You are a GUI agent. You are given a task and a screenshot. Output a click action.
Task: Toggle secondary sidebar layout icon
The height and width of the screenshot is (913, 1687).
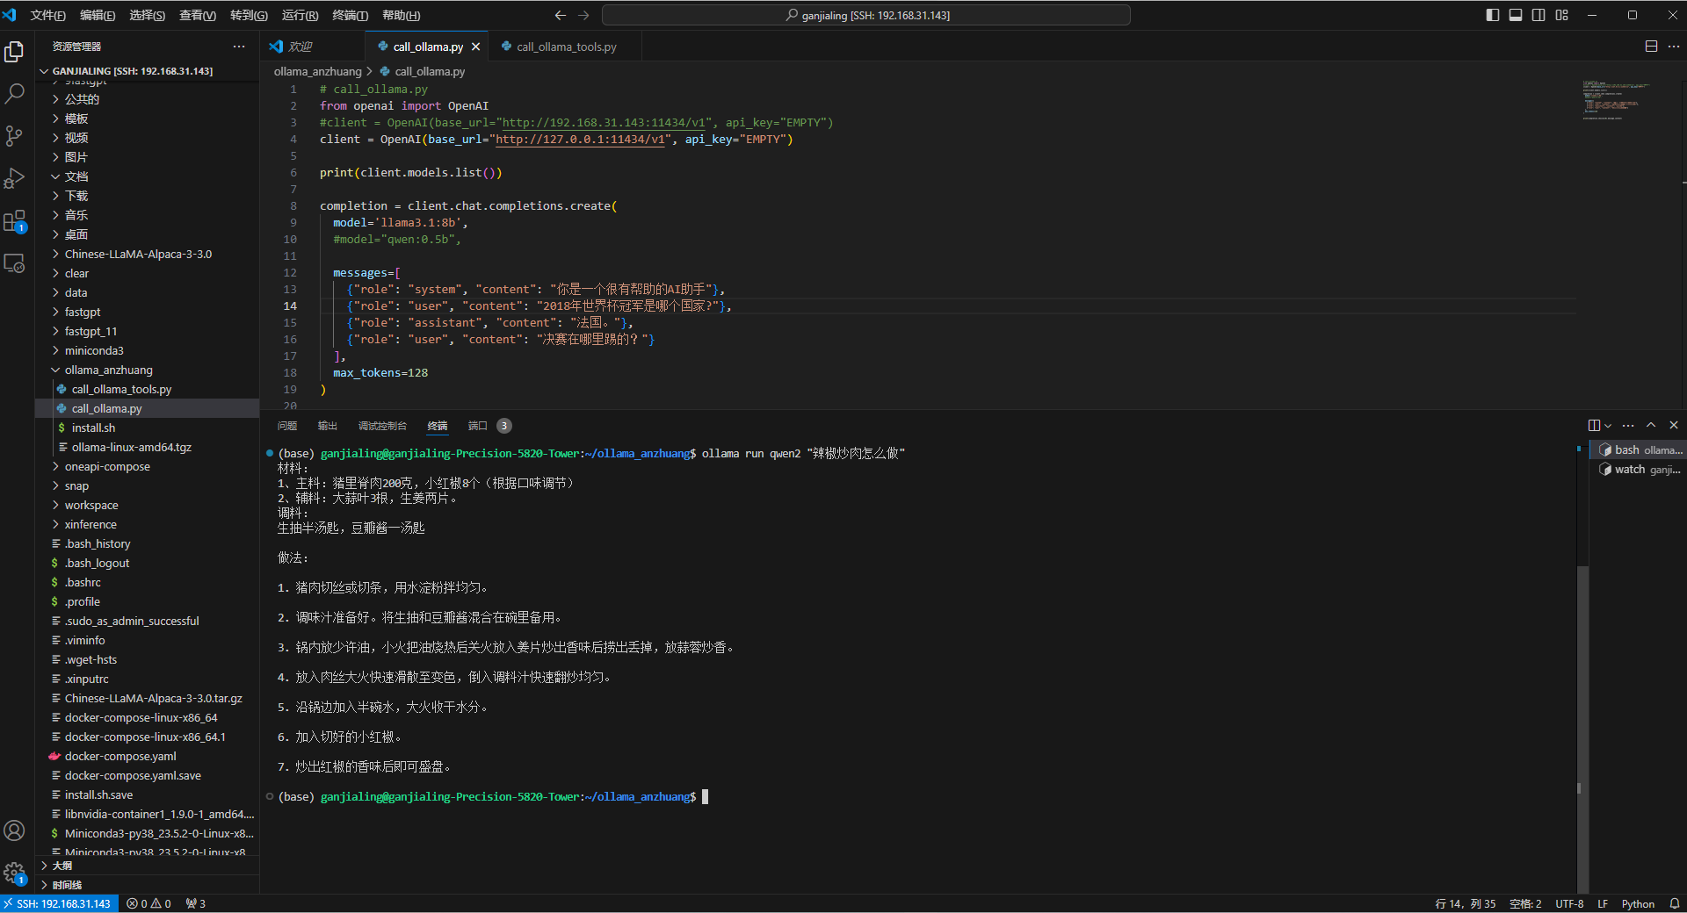[x=1539, y=15]
